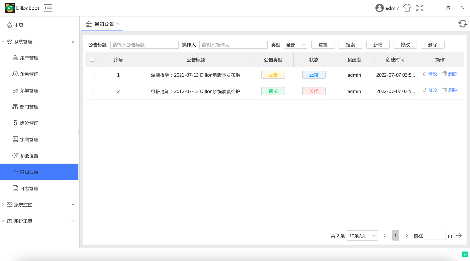Open 字典管理 in the sidebar
Viewport: 470px width, 261px height.
click(39, 139)
